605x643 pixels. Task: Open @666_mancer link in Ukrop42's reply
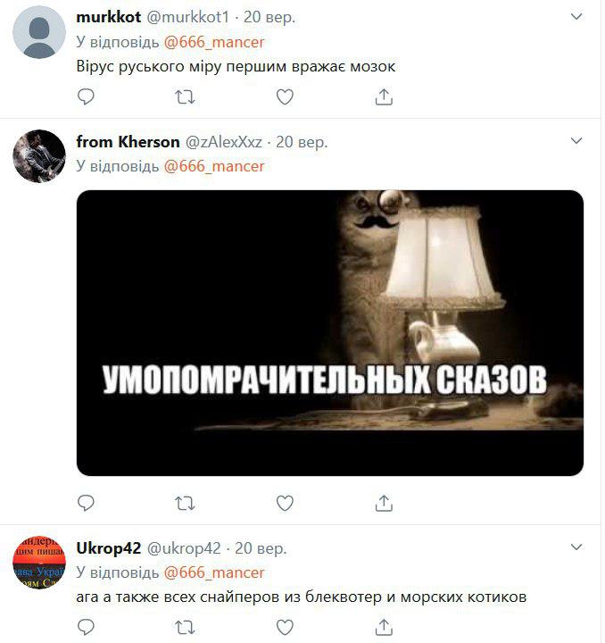coord(214,572)
